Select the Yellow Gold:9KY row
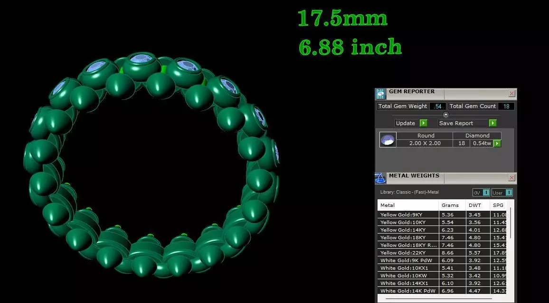The height and width of the screenshot is (303, 549). [x=442, y=215]
